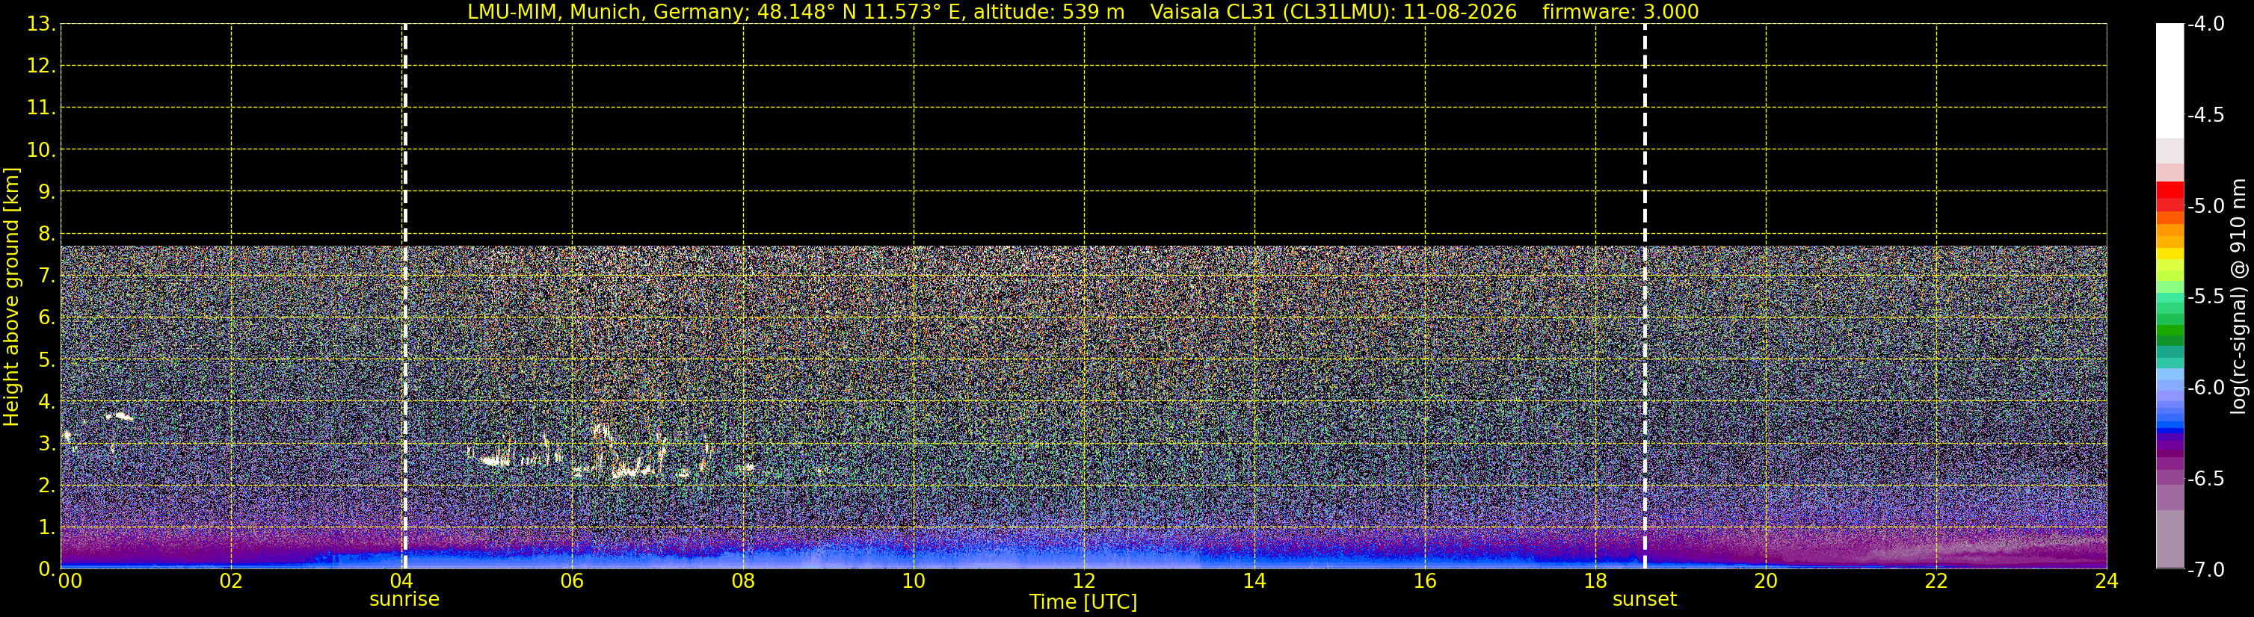
Task: Select the white dashed sunrise marker line
Action: [405, 297]
